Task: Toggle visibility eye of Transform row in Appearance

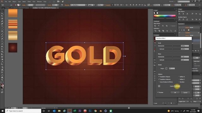Action: [180, 33]
